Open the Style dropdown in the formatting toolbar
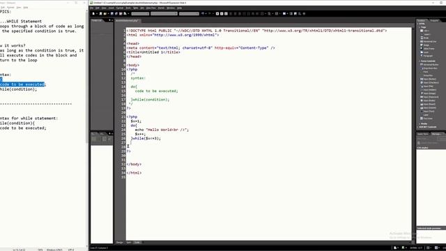 [x=140, y=14]
